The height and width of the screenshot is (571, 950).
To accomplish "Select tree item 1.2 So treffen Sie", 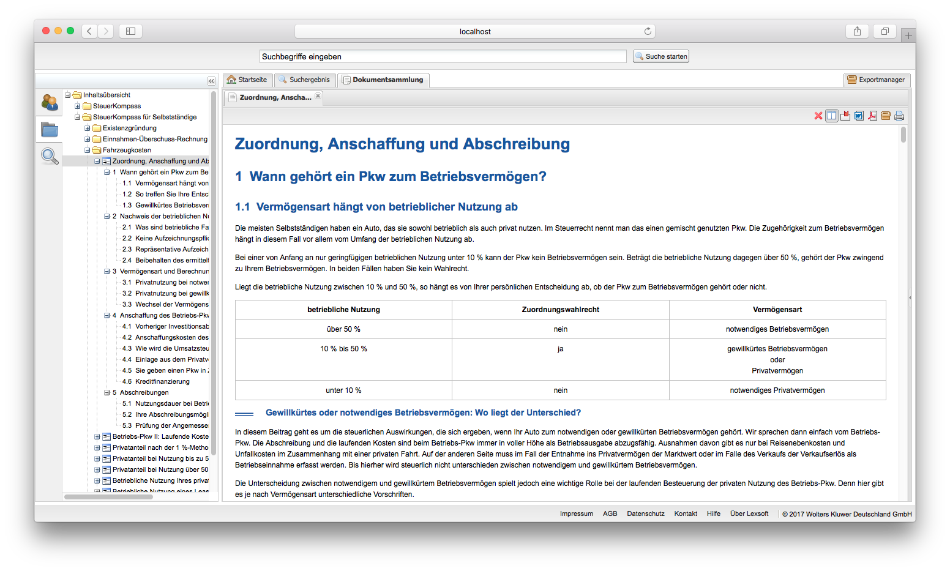I will tap(165, 194).
